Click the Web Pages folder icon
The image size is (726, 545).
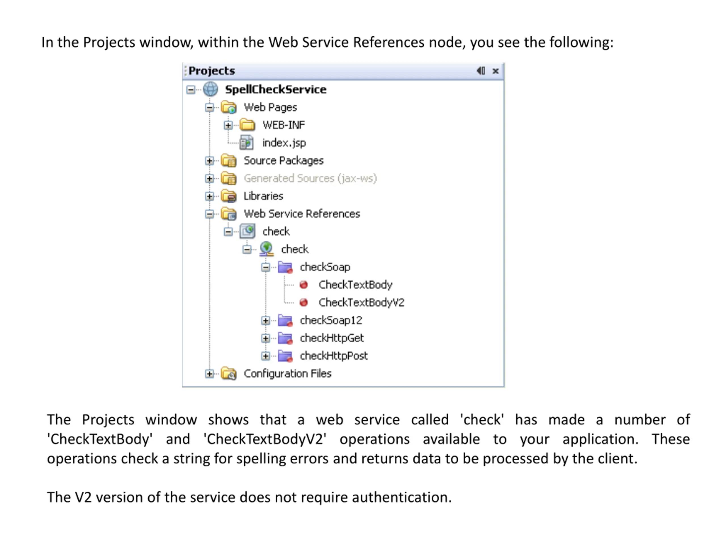(x=228, y=107)
